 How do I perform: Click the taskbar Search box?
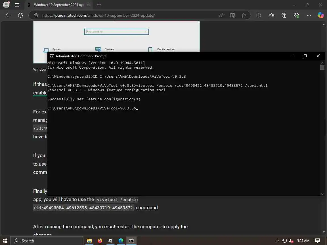47,241
